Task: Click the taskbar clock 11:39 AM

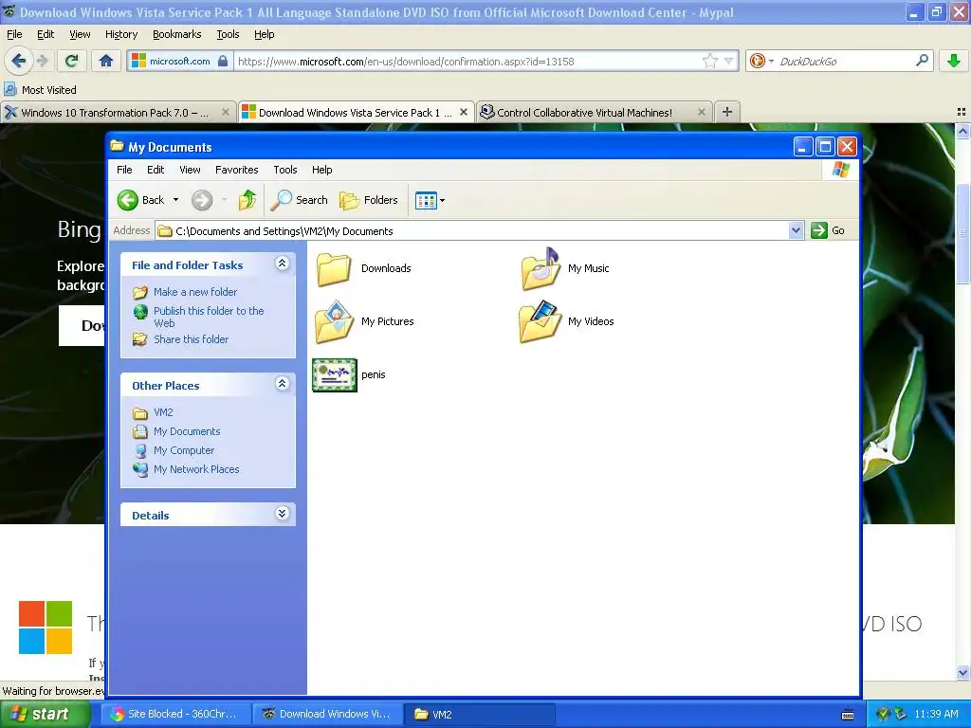Action: point(936,714)
